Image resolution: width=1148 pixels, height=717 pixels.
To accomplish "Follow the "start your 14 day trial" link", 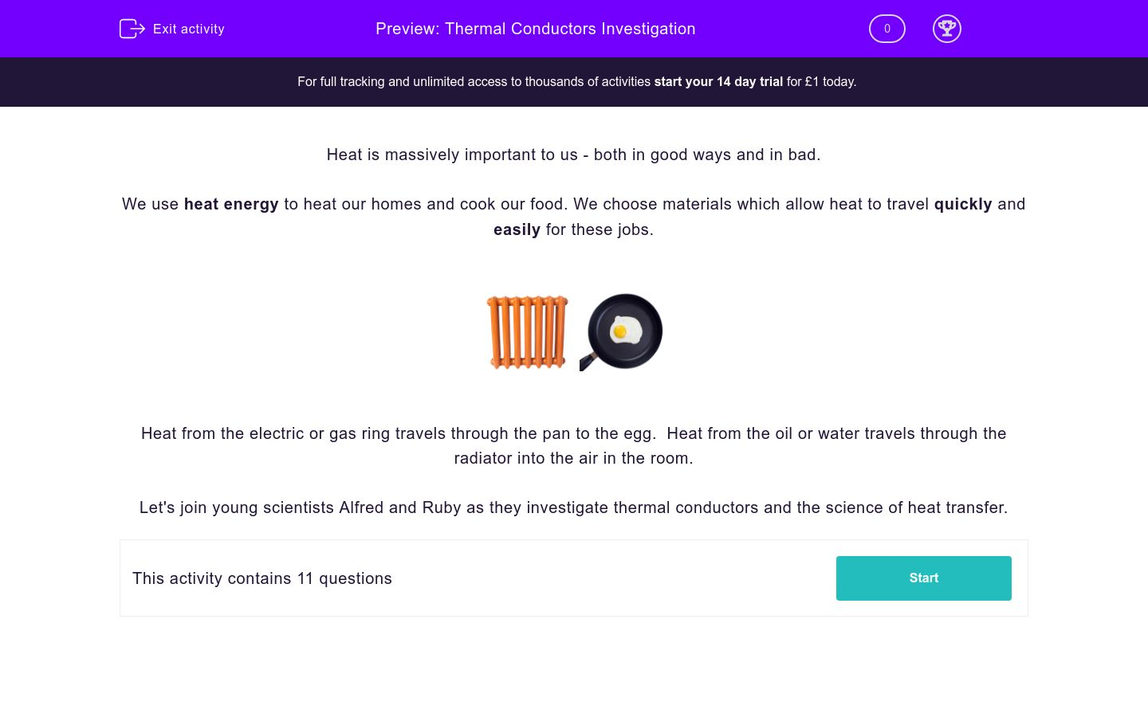I will pos(718,81).
